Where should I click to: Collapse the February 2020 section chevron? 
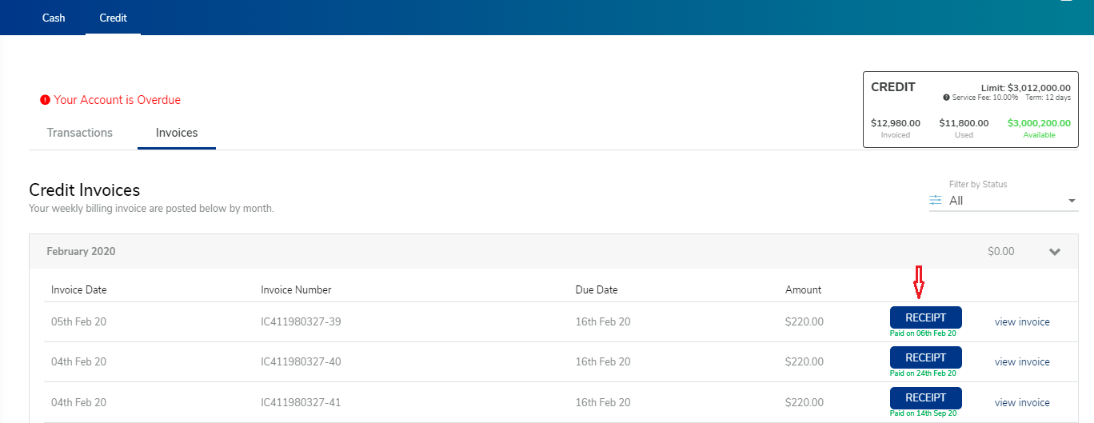(x=1055, y=252)
